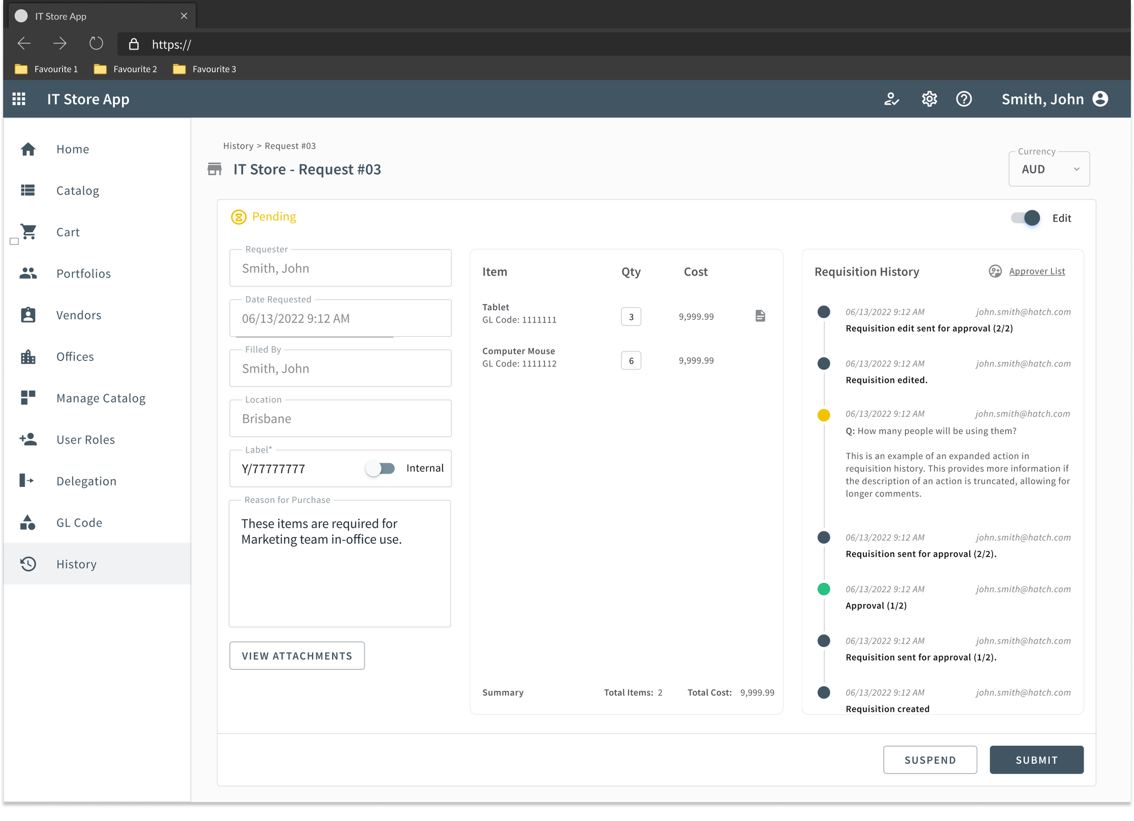Tick the small checkbox beside Cart
1134x821 pixels.
pos(14,241)
